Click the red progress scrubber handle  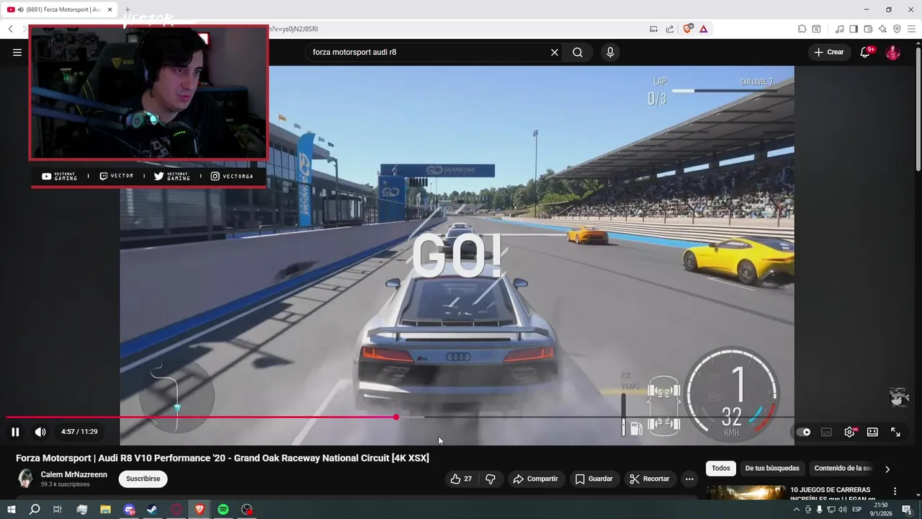point(396,417)
